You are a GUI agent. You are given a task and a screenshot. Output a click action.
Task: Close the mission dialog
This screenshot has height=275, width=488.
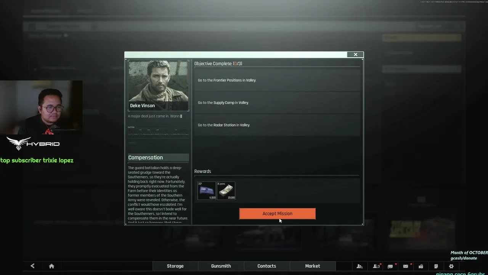click(x=355, y=55)
